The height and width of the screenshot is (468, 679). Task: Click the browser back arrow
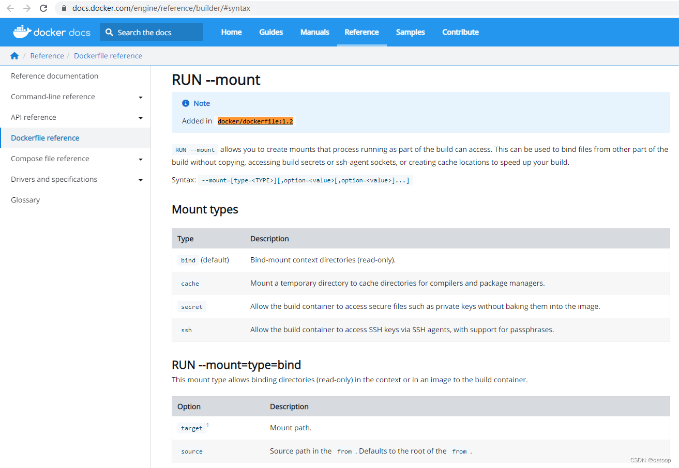[x=10, y=8]
